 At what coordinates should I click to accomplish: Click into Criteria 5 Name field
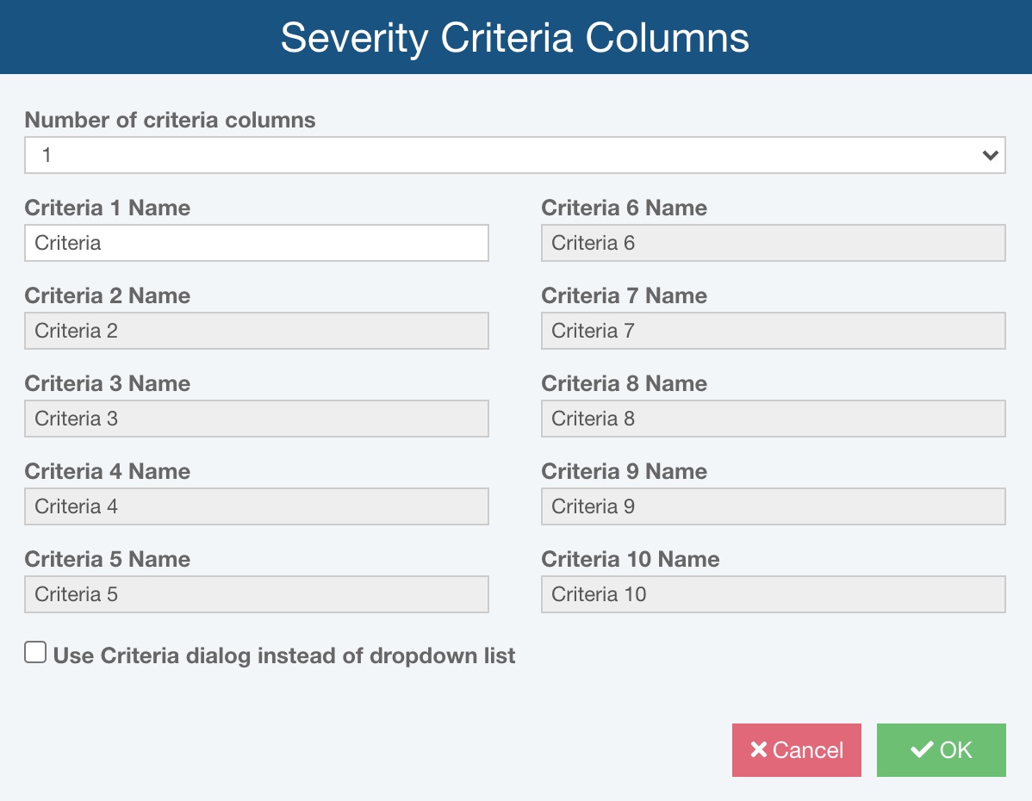pos(257,594)
